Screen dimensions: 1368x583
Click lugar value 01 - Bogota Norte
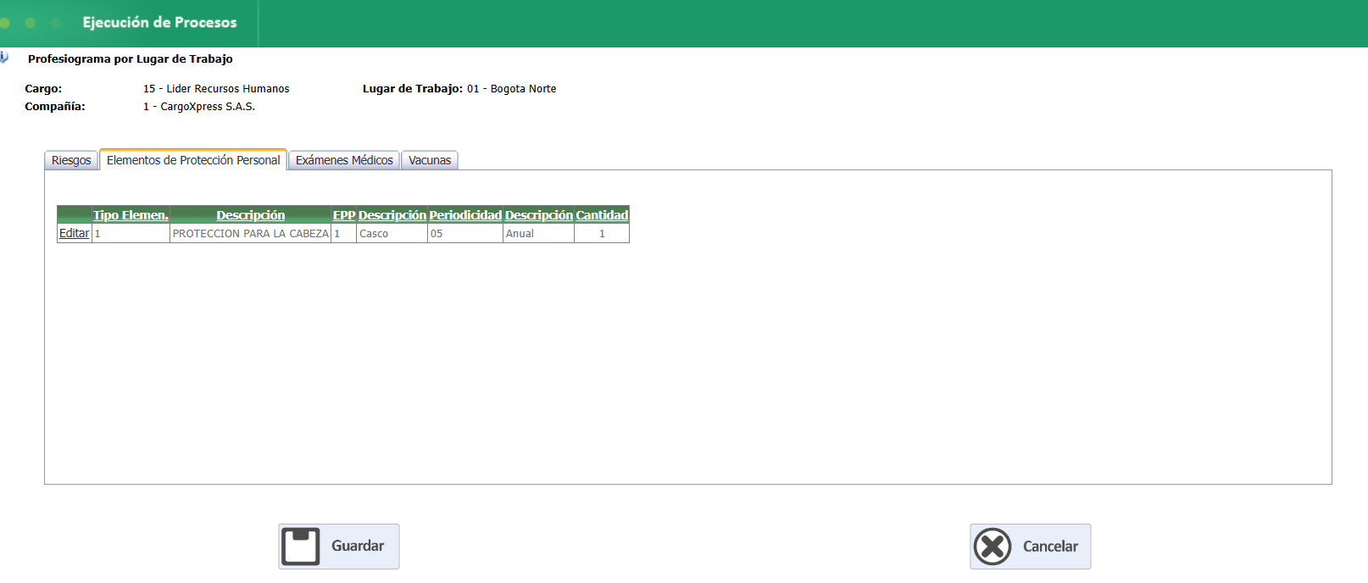click(x=512, y=89)
